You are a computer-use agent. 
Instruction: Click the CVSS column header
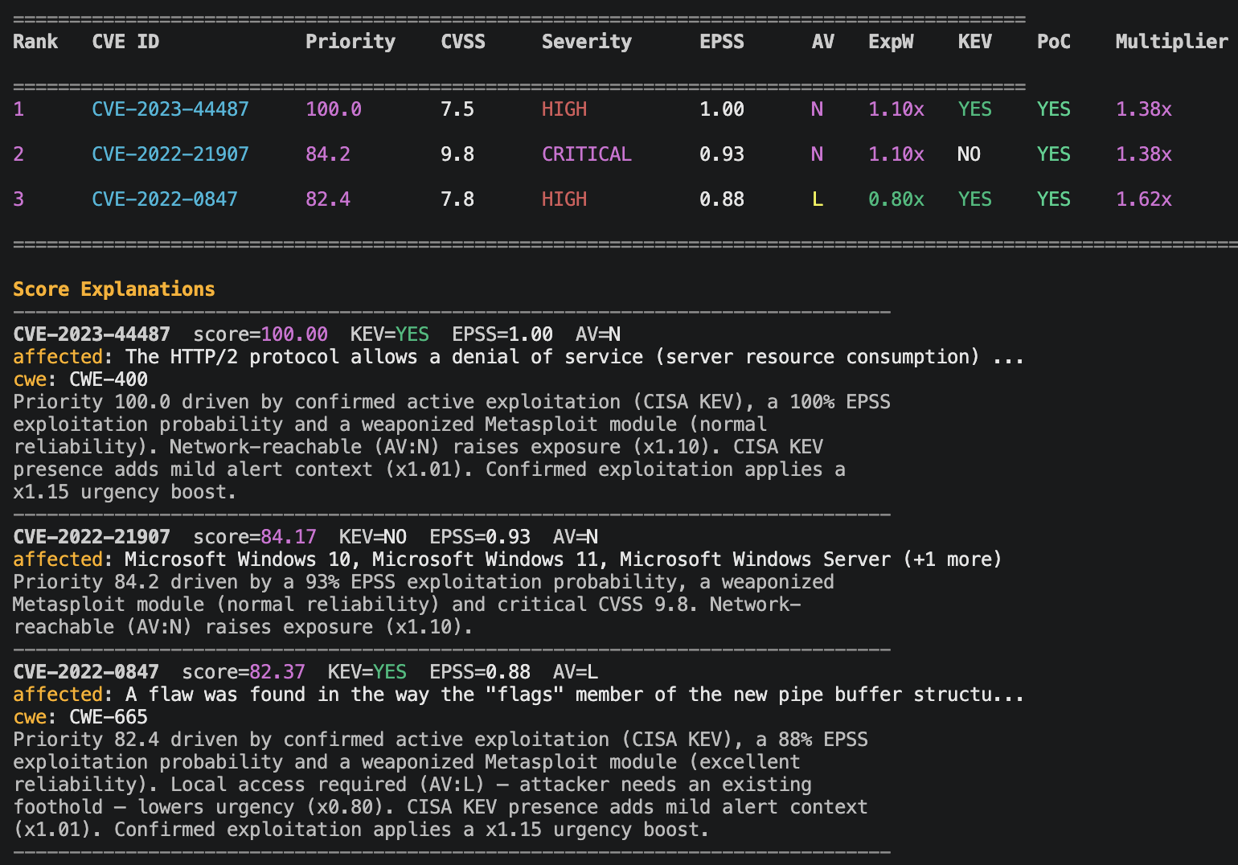pos(463,42)
